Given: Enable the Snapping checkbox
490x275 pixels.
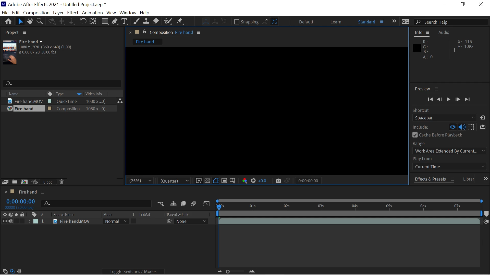Looking at the screenshot, I should tap(237, 22).
